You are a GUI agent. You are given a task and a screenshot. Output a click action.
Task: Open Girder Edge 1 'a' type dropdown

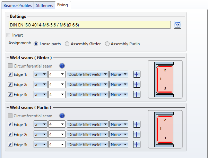41,74
